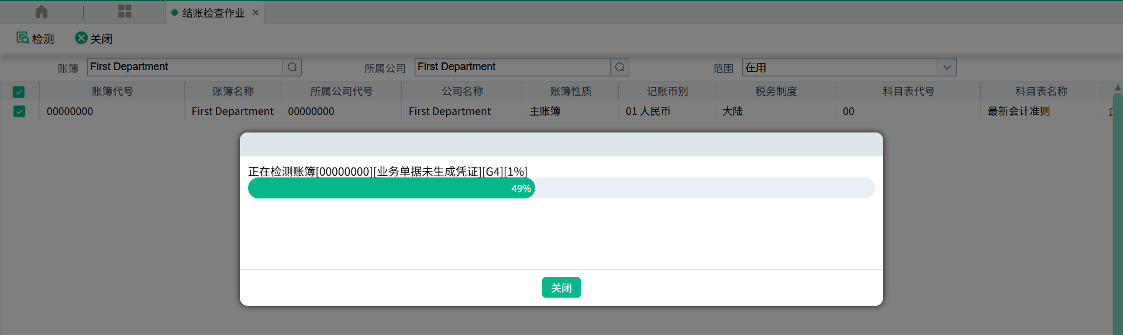Click the 49% progress bar

pos(392,188)
